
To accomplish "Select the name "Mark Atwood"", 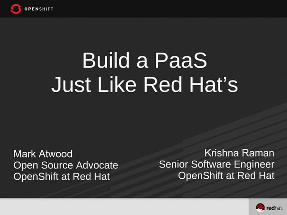I will click(43, 154).
